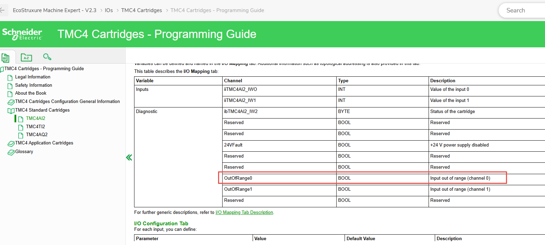Click the ibTMC4AI2_IW2 channel cell
545x245 pixels.
(x=279, y=113)
